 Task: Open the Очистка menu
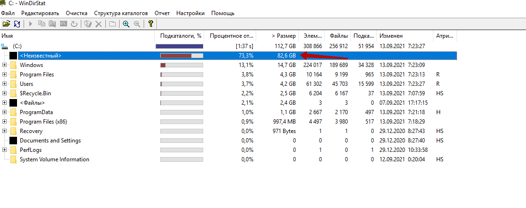point(77,13)
